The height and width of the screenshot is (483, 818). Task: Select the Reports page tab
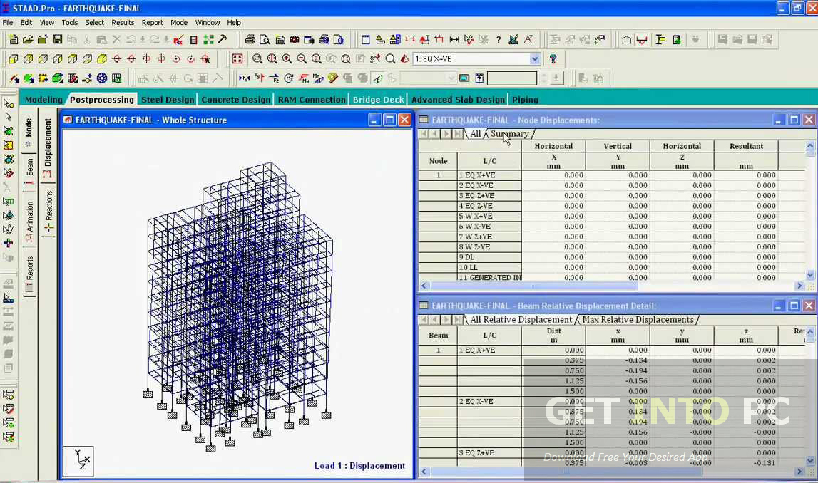(x=30, y=274)
